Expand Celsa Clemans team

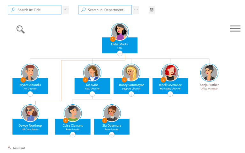click(73, 135)
